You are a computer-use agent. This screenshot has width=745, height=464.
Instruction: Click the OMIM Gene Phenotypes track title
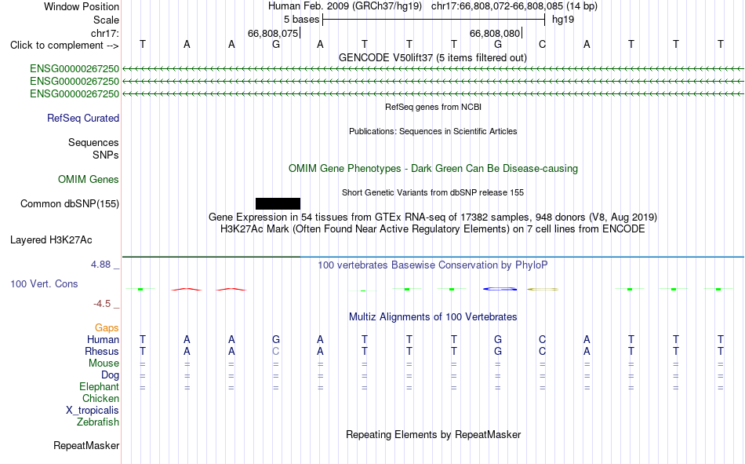[x=434, y=169]
